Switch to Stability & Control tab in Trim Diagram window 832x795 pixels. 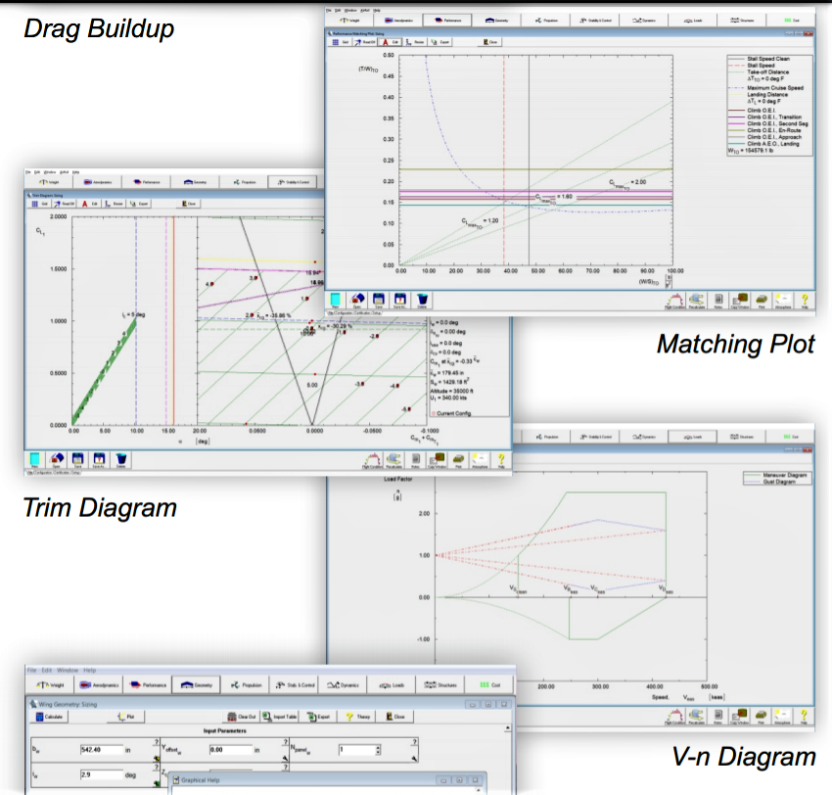[293, 182]
